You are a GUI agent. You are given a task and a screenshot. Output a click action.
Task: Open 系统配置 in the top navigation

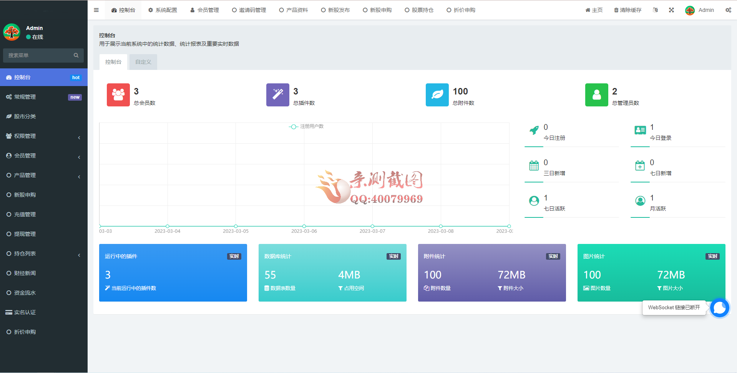pos(163,10)
